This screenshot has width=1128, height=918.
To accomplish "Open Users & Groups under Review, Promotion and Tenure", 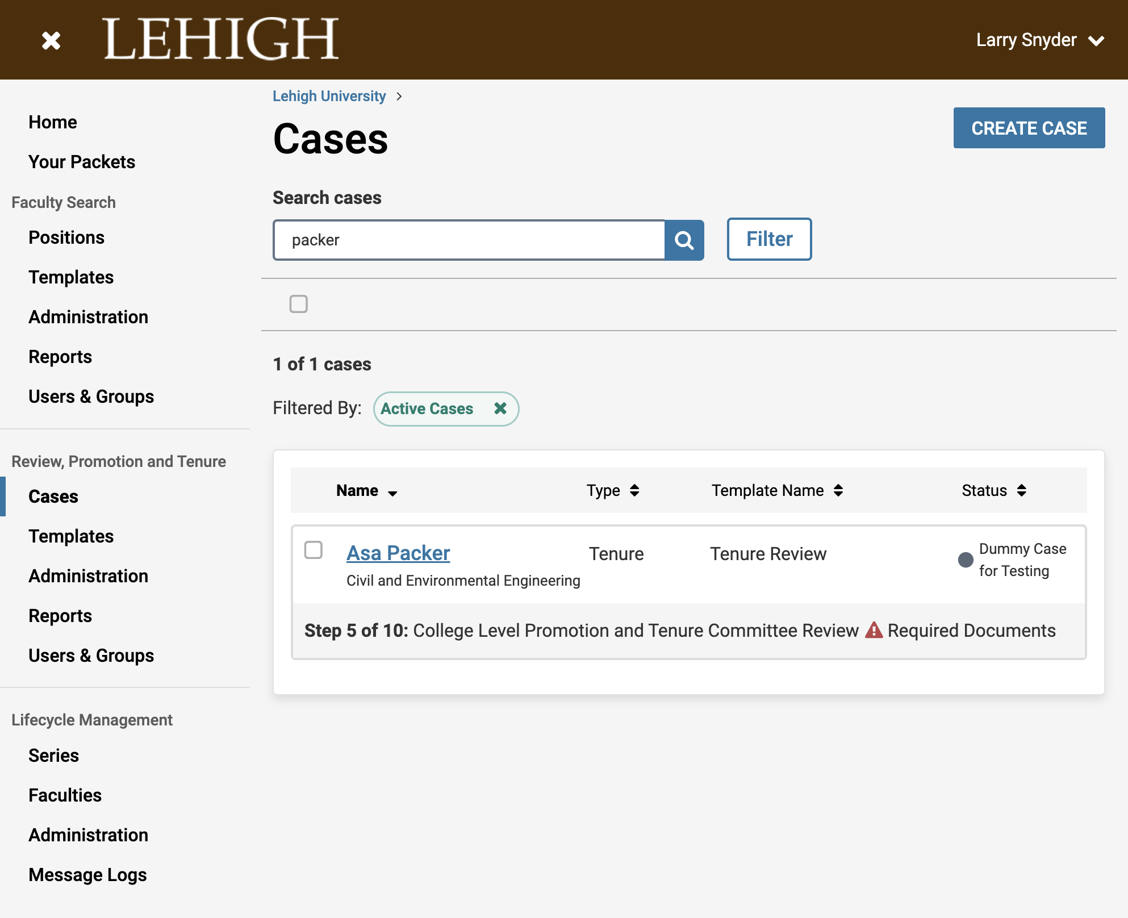I will click(91, 656).
